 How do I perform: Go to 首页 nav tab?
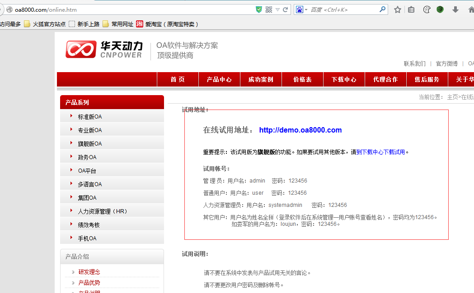tap(178, 79)
